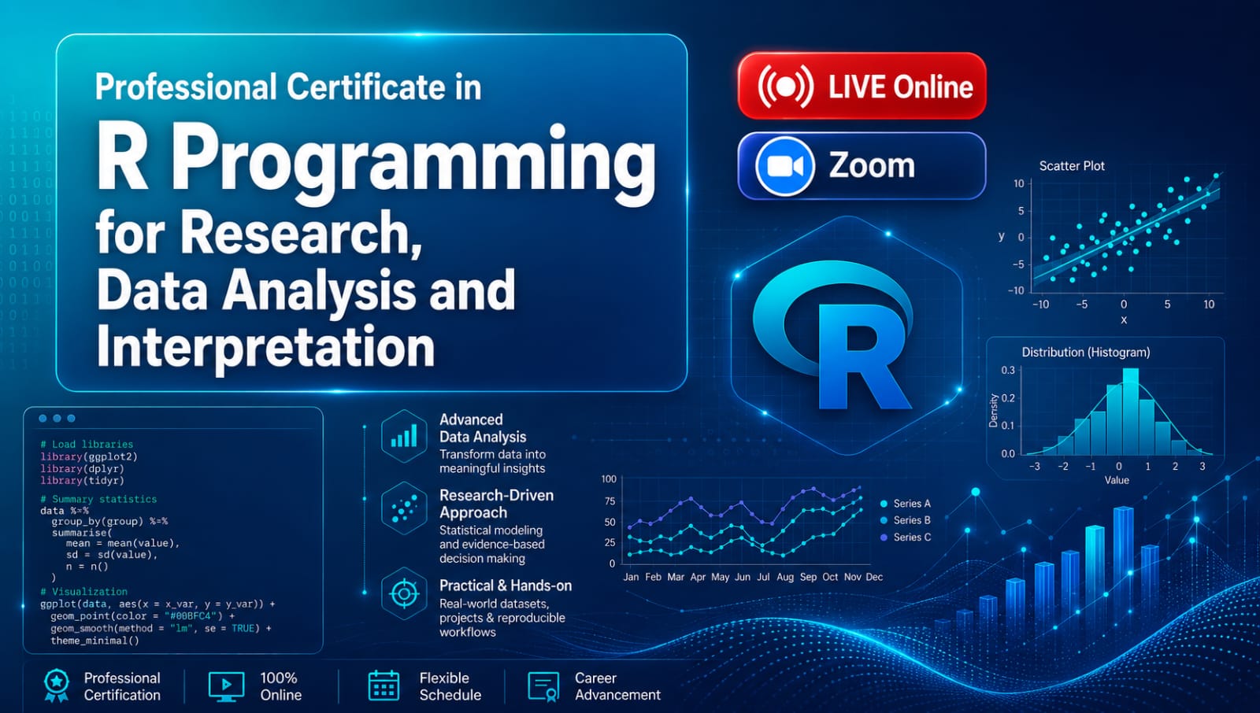Viewport: 1260px width, 713px height.
Task: Click the 'Density' axis label on histogram
Action: 993,411
